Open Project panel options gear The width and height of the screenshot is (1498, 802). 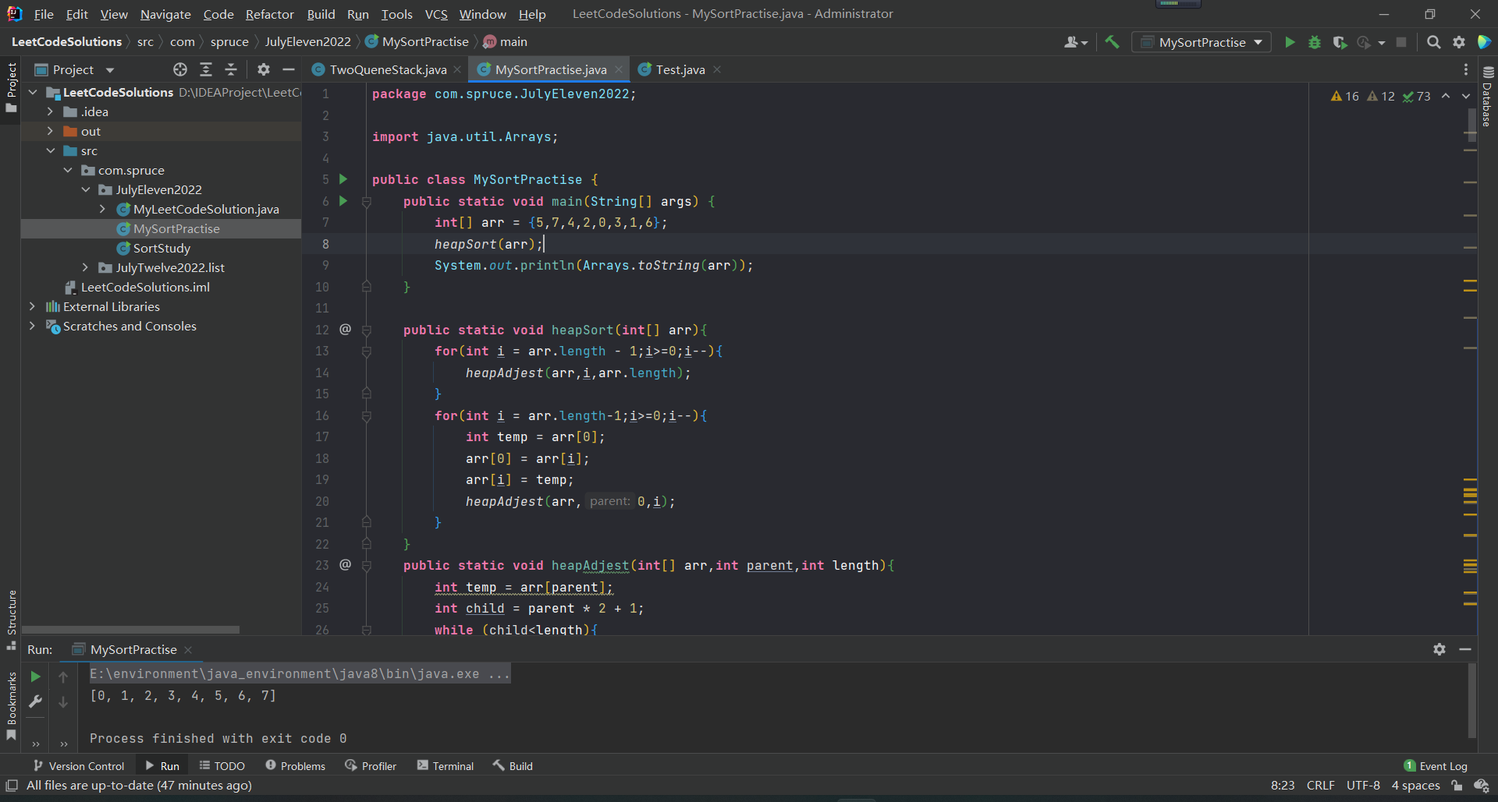point(264,69)
